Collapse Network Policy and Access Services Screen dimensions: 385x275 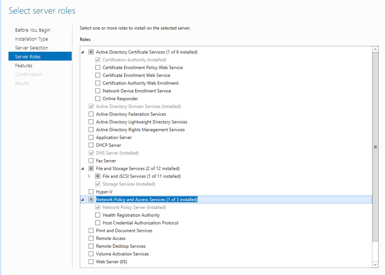82,200
